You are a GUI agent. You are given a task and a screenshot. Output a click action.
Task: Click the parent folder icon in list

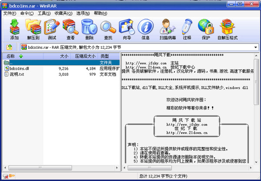tap(7, 63)
